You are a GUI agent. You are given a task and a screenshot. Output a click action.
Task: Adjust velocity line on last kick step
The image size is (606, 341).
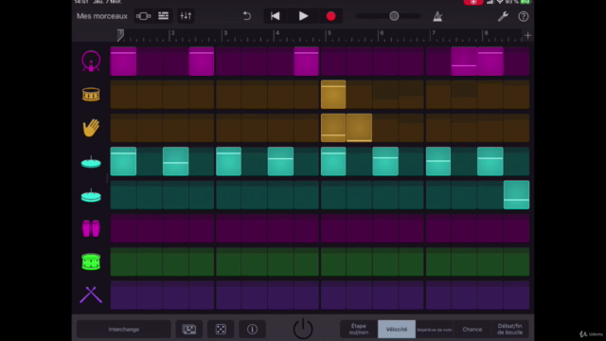490,53
